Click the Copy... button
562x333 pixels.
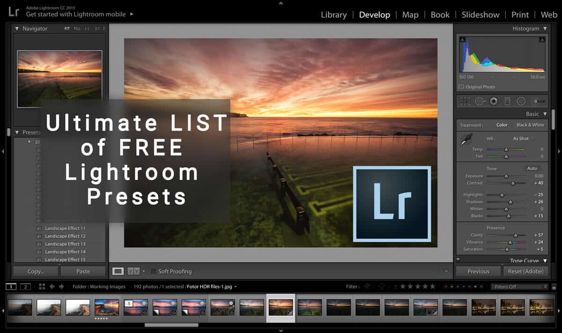pyautogui.click(x=36, y=271)
